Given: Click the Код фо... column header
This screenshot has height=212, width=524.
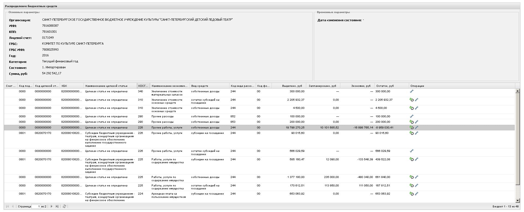Looking at the screenshot, I should 264,86.
